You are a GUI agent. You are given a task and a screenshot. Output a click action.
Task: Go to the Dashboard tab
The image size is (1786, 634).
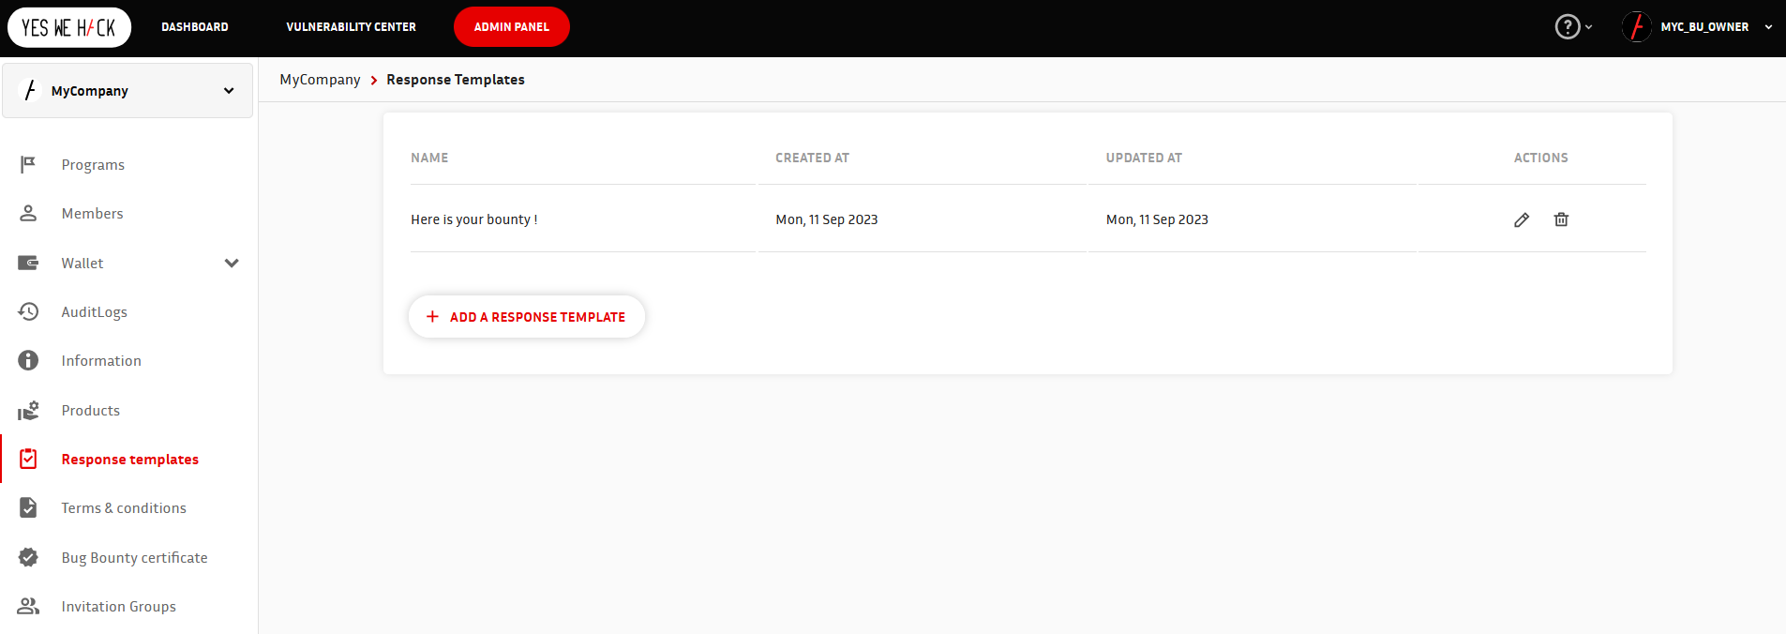click(195, 27)
